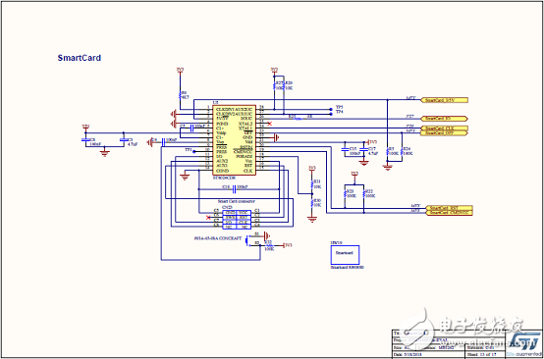Select the SmartCard_CMDVCC port label
This screenshot has height=359, width=544.
[x=449, y=213]
